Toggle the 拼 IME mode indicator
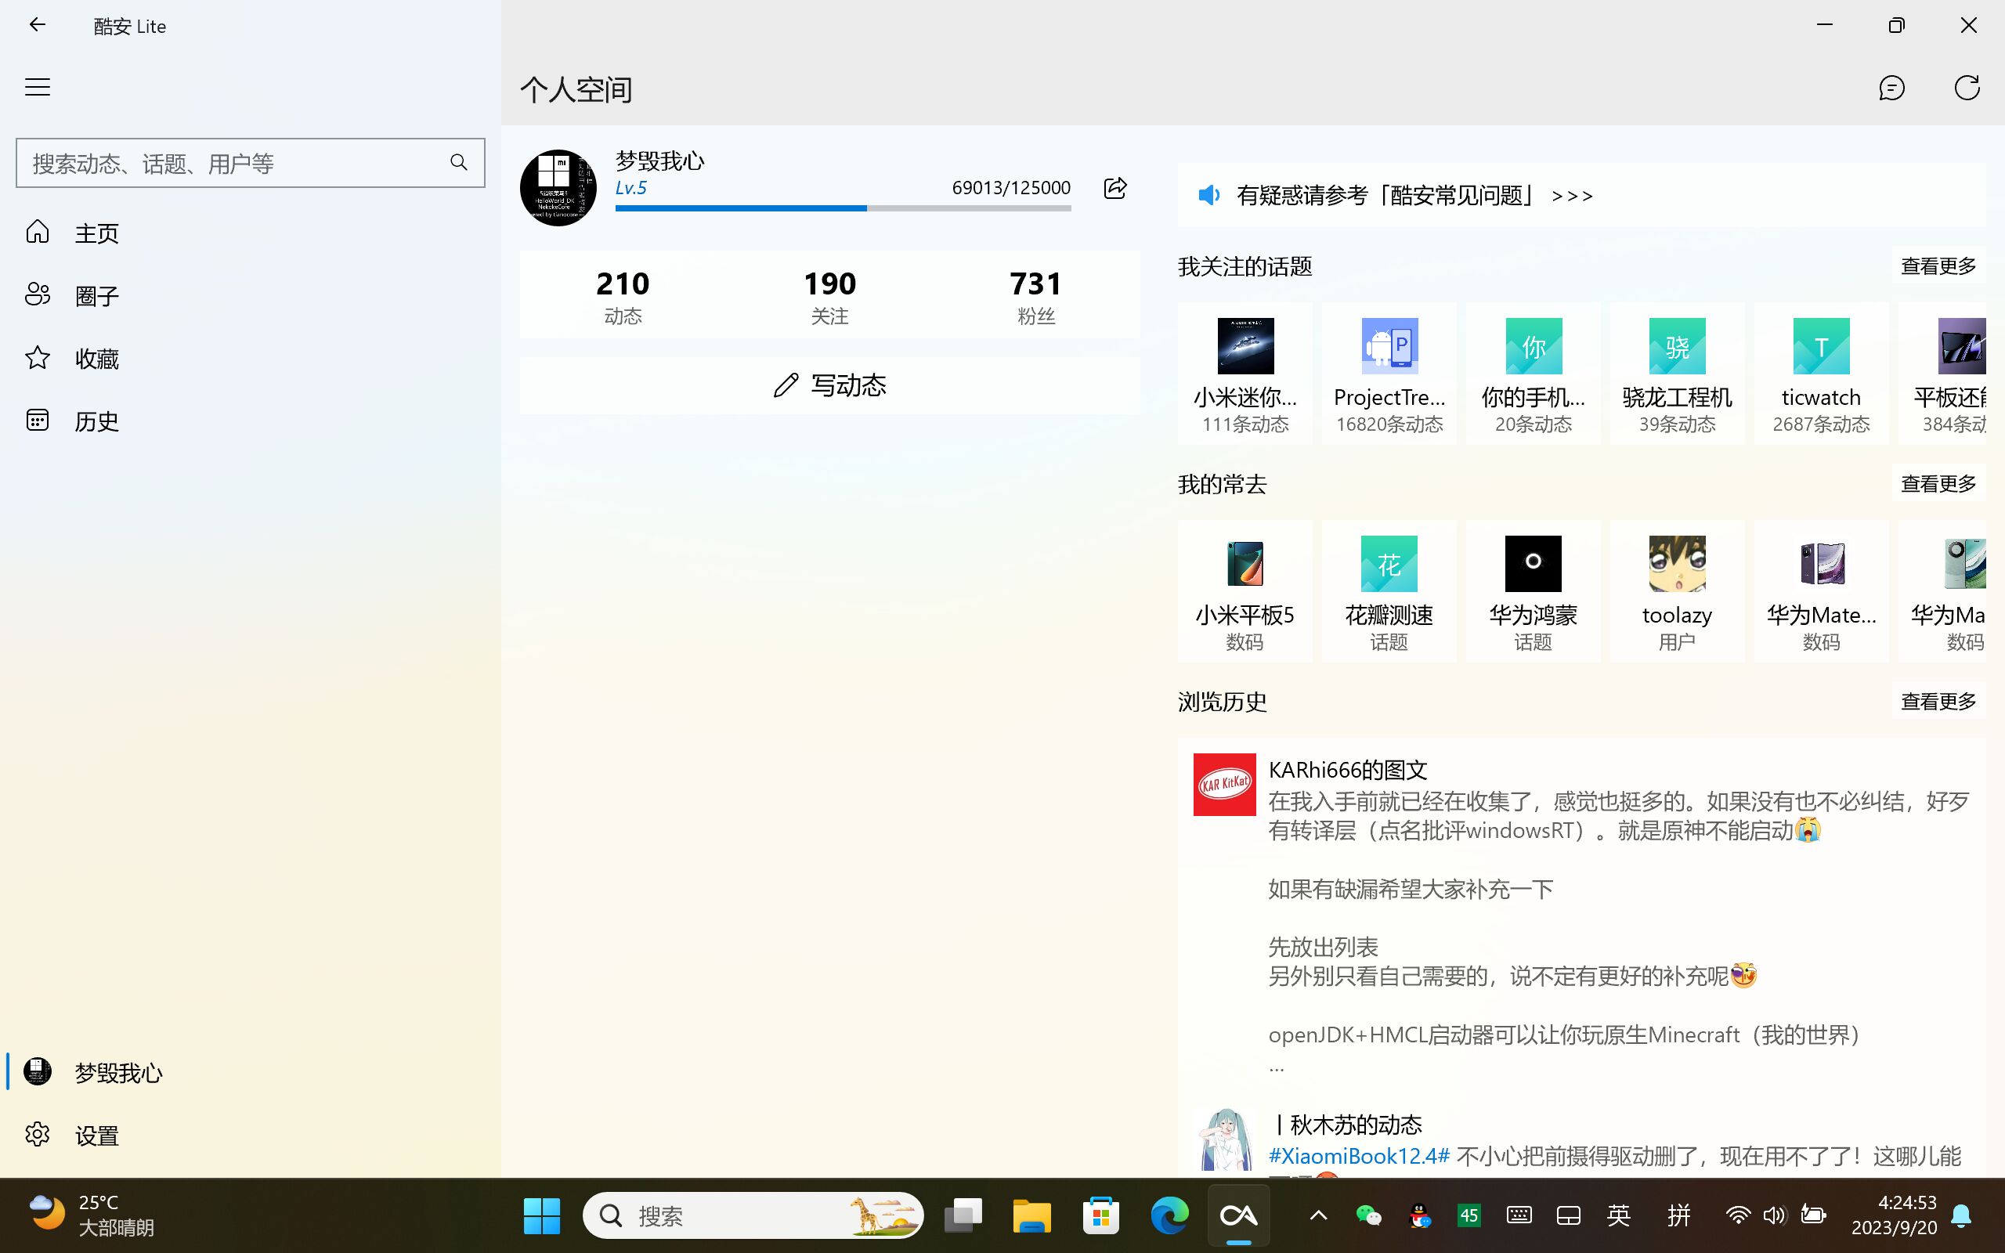Screen dimensions: 2005x1253 coord(1678,1215)
